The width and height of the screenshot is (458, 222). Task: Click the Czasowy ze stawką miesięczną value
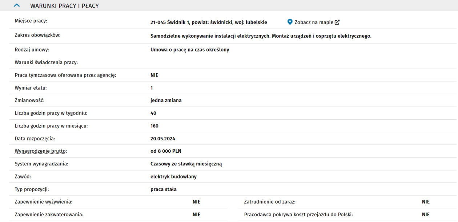tap(186, 164)
